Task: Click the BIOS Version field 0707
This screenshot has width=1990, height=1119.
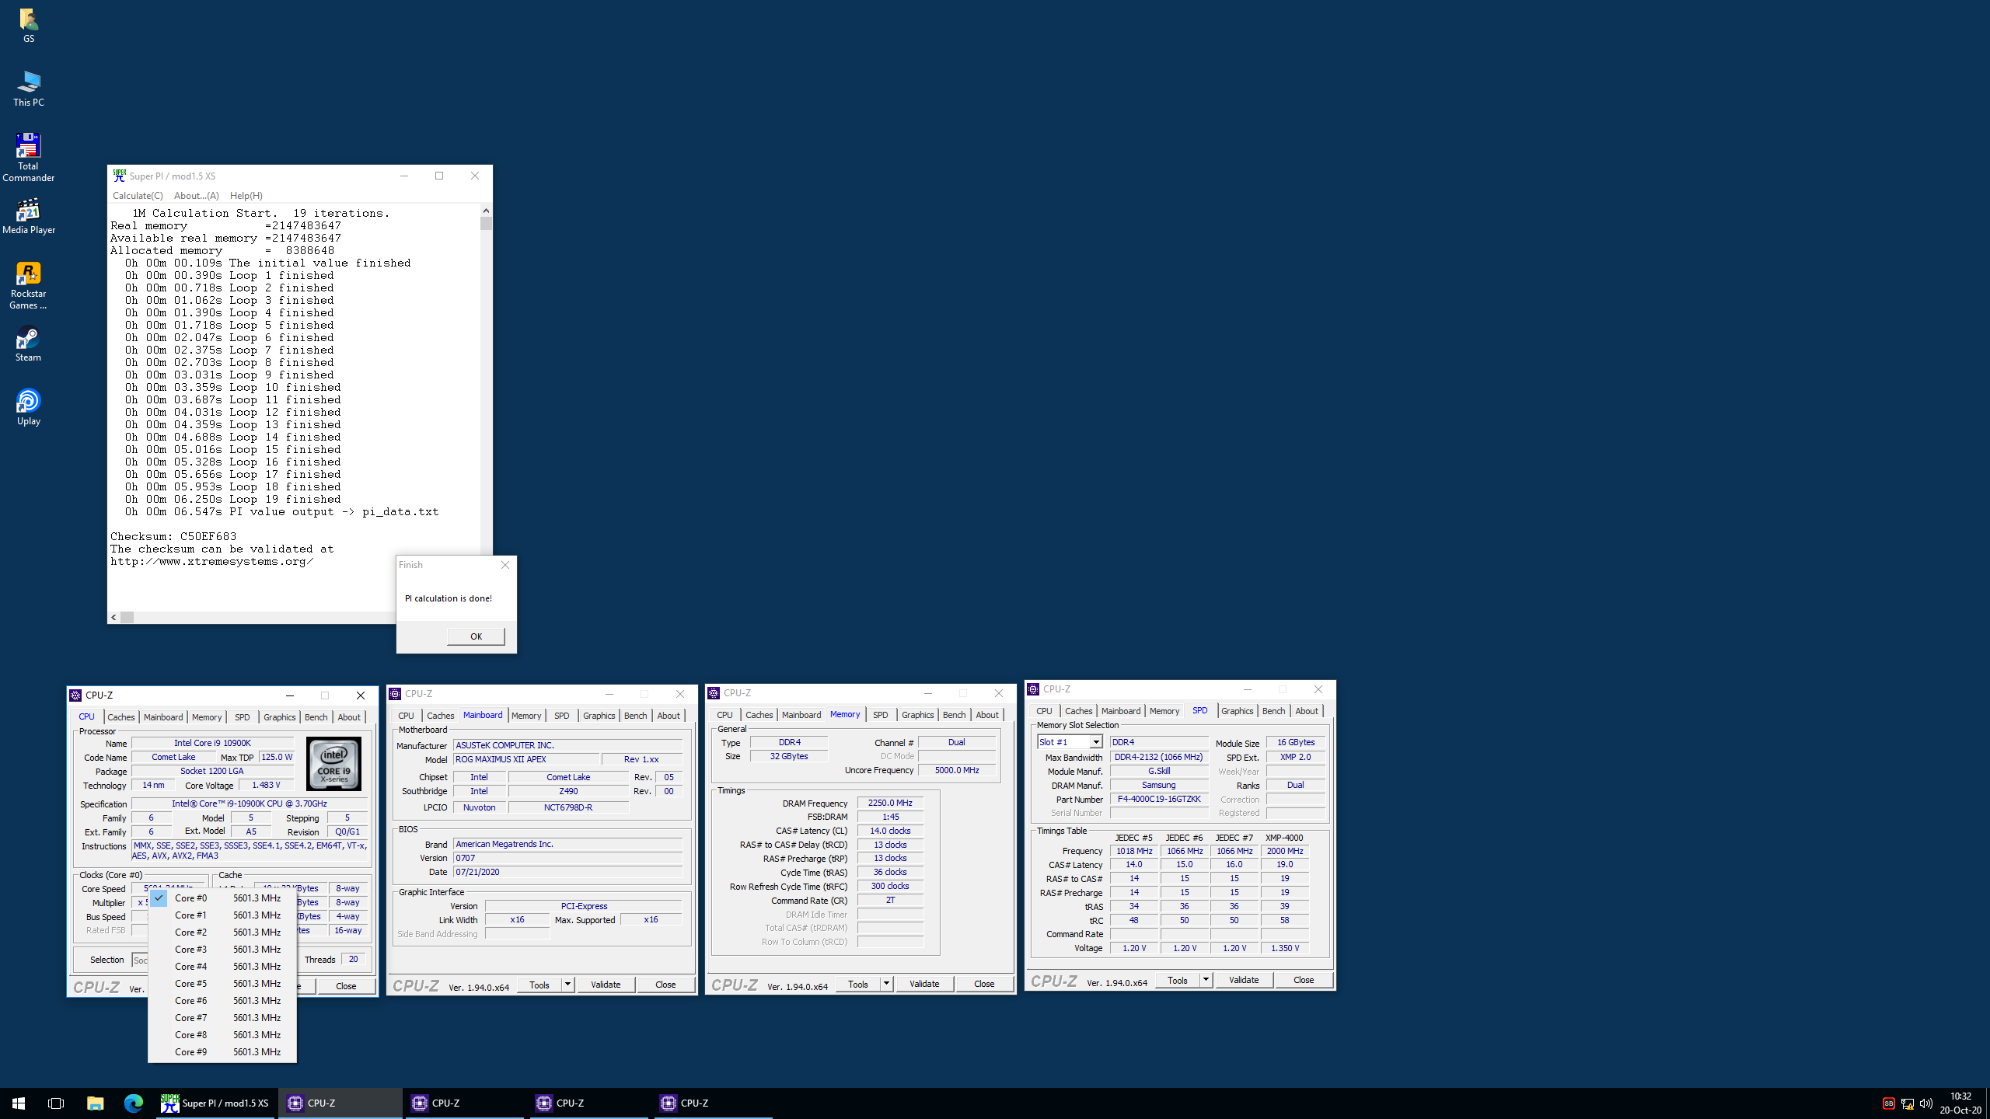Action: (x=568, y=858)
